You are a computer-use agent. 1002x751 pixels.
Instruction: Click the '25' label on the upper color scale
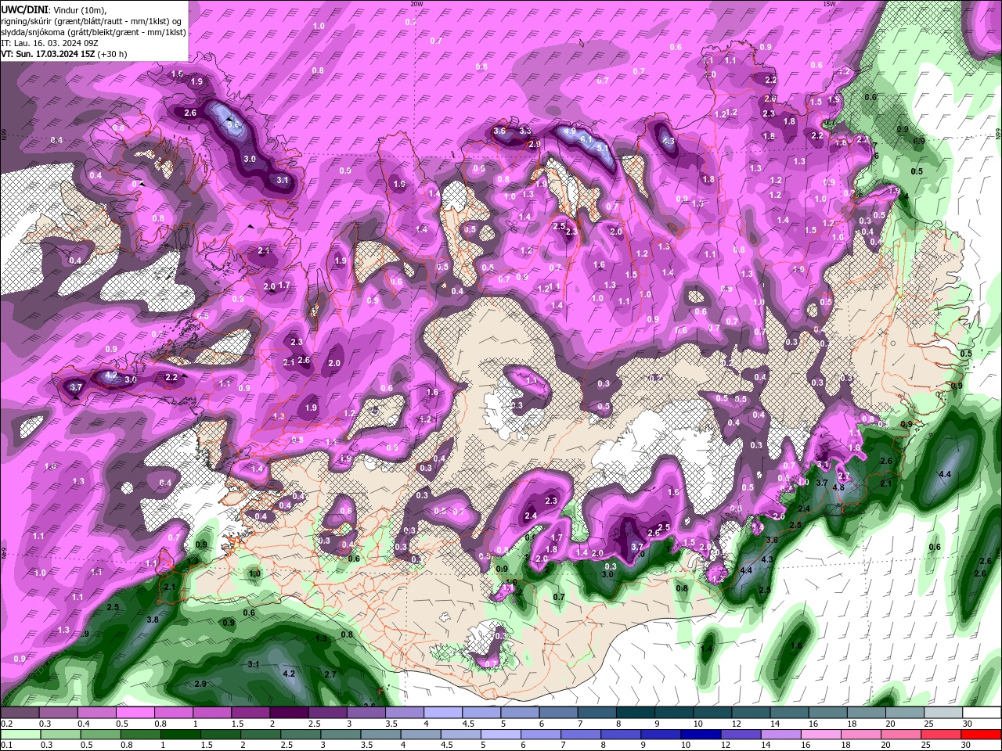pyautogui.click(x=928, y=724)
